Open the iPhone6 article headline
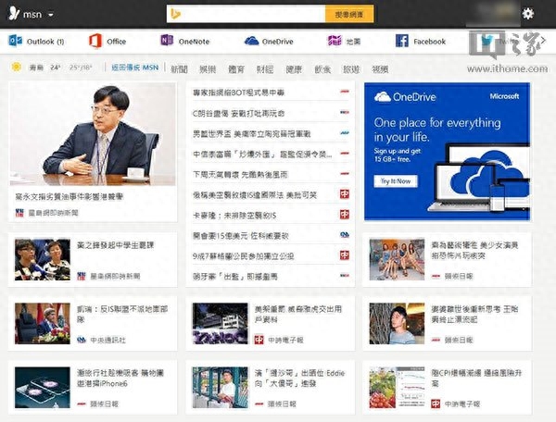Image resolution: width=556 pixels, height=422 pixels. [x=120, y=379]
